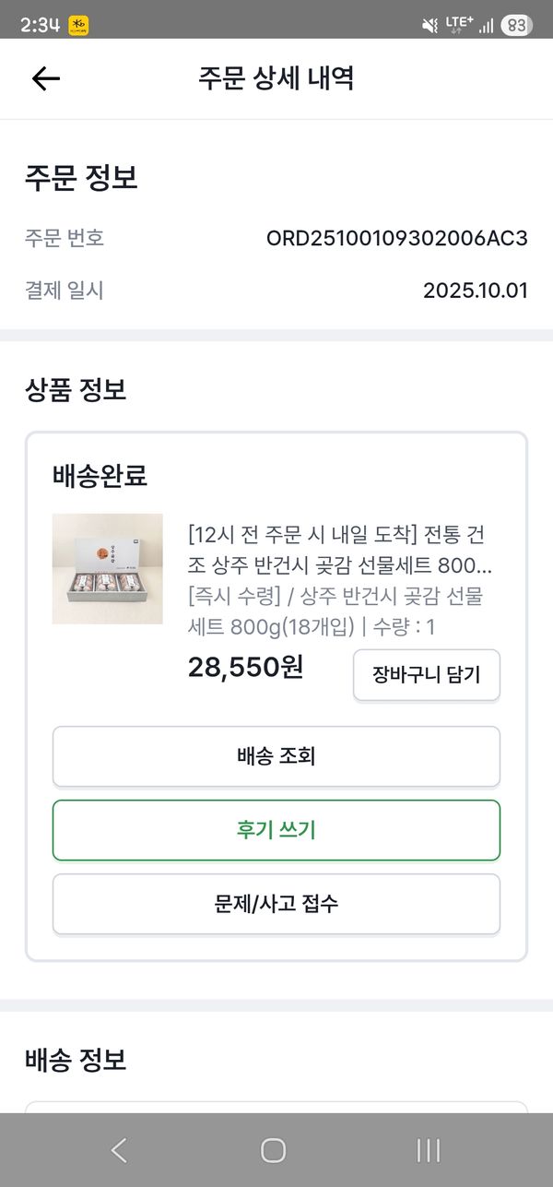Tap the order number ORD25100109302006AC3
This screenshot has width=553, height=1187.
[396, 239]
